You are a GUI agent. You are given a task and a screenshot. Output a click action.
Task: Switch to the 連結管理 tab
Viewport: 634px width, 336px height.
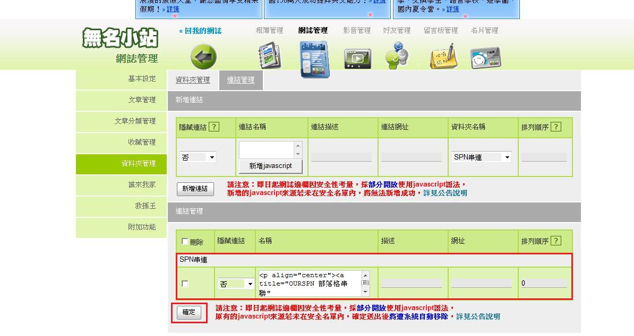tap(241, 80)
